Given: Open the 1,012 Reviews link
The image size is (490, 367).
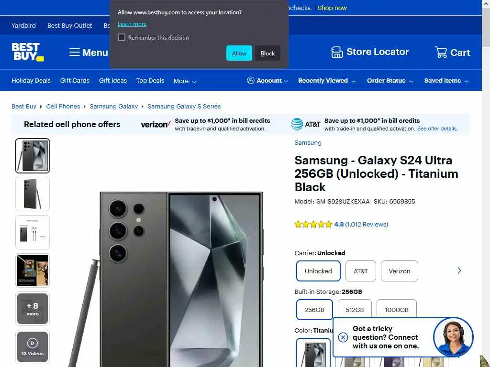Looking at the screenshot, I should [x=367, y=224].
